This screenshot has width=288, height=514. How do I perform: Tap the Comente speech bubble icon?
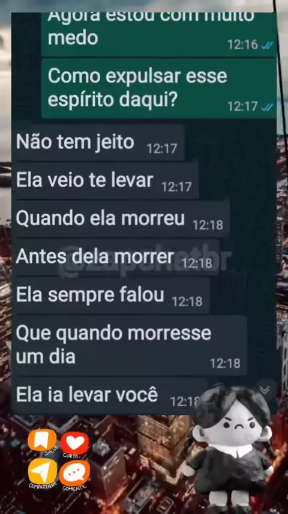74,473
